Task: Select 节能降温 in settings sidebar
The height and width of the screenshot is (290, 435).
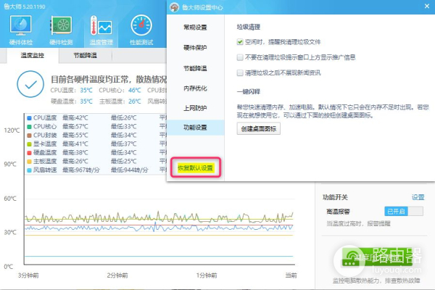Action: [x=195, y=68]
